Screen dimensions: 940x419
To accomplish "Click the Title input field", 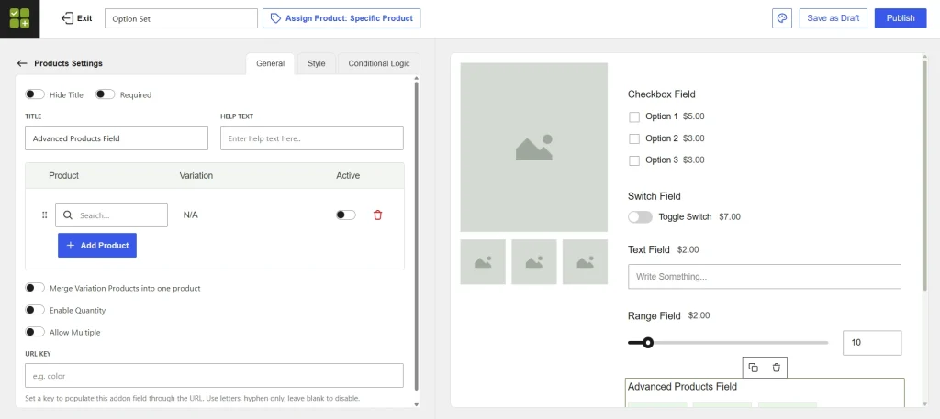I will tap(117, 138).
